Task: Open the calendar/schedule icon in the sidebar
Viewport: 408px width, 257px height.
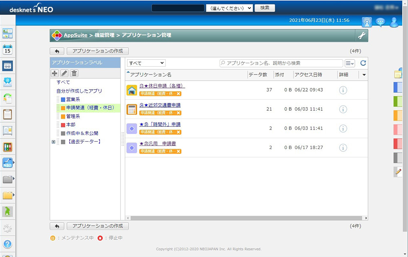Action: (x=7, y=49)
